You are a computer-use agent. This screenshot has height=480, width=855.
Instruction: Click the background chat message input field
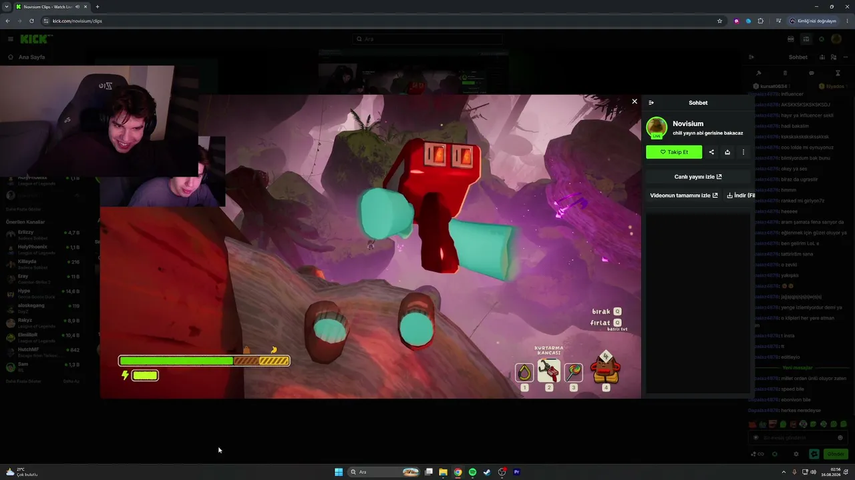[x=798, y=438]
